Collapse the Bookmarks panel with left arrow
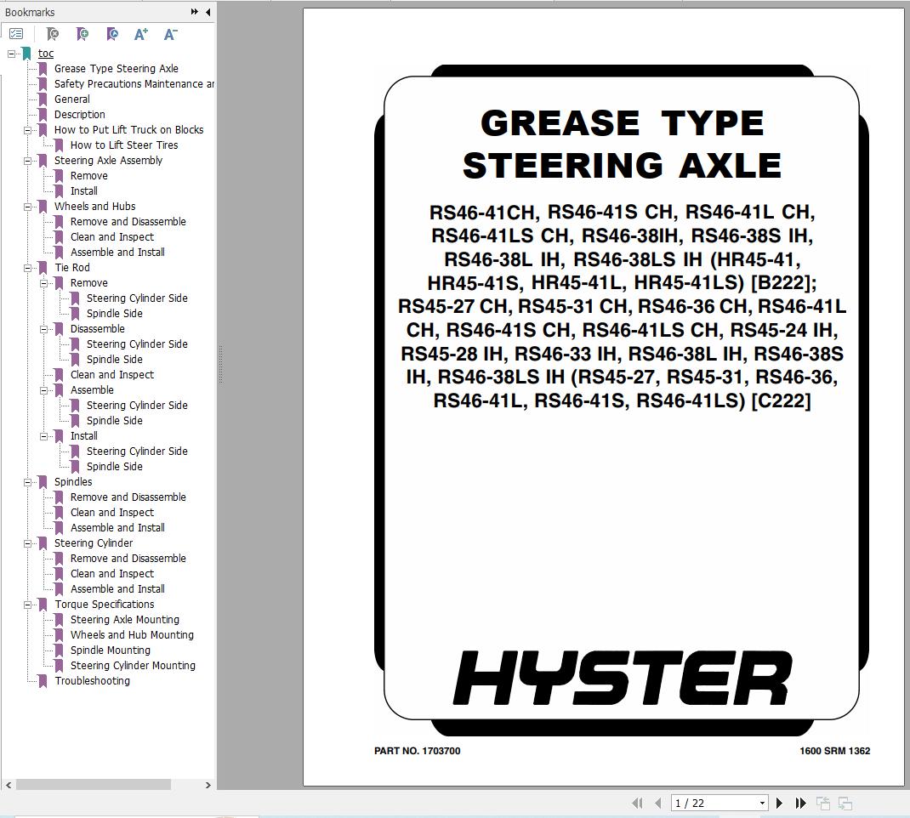910x818 pixels. tap(208, 12)
